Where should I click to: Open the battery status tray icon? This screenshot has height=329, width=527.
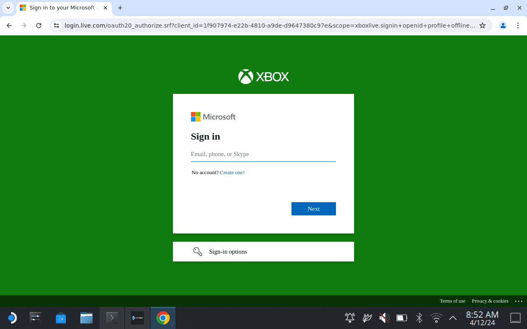(401, 317)
